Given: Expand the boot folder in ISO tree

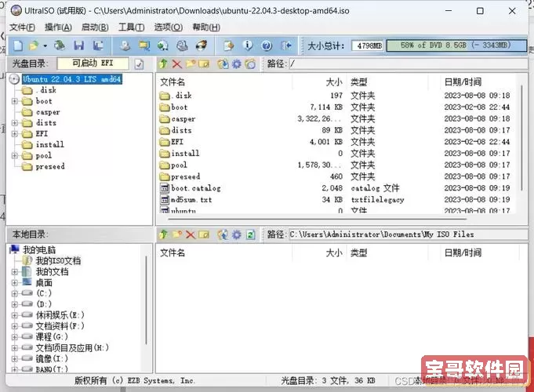Looking at the screenshot, I should (x=15, y=101).
